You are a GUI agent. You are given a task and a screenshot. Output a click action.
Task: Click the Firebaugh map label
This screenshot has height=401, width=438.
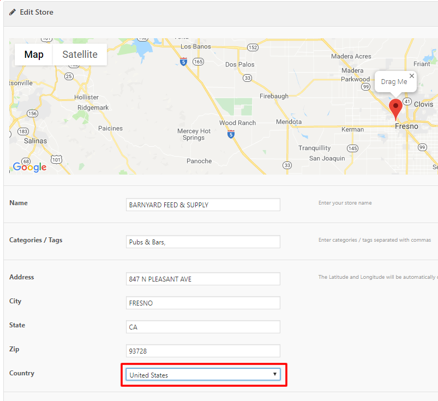click(274, 96)
